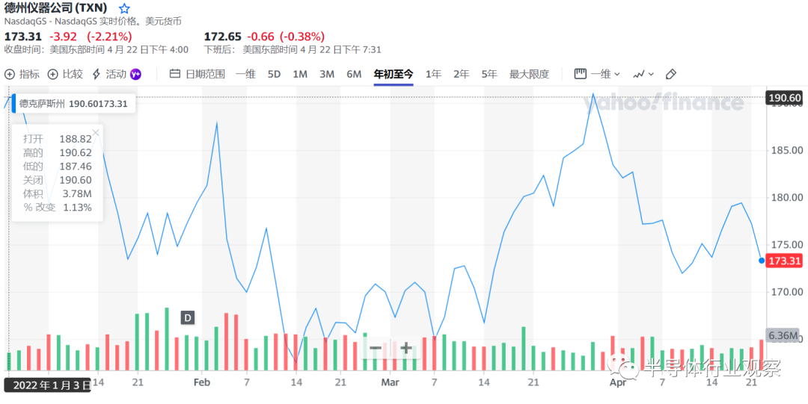Open the 指标 indicators plus icon
This screenshot has height=404, width=808.
[x=9, y=74]
